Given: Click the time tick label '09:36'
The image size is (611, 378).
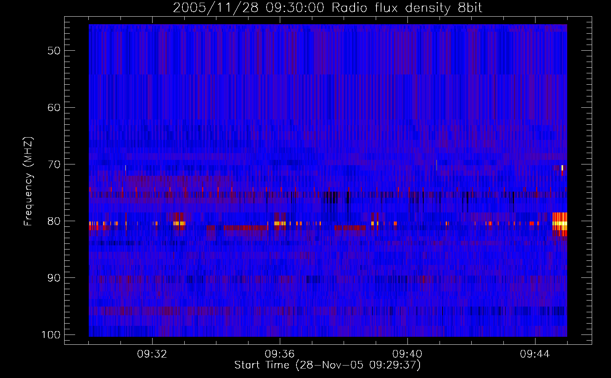Looking at the screenshot, I should [280, 354].
